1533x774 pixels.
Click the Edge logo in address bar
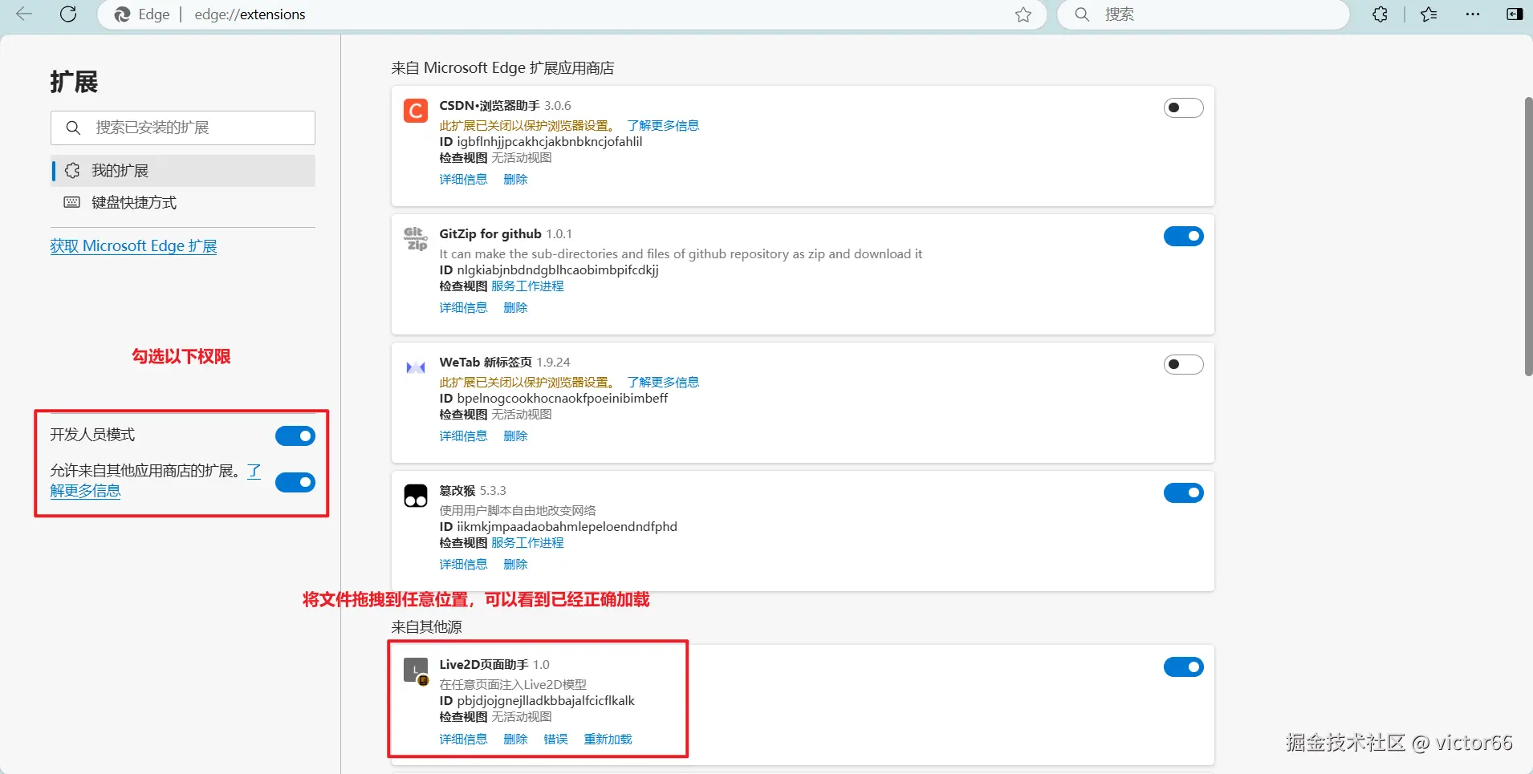(122, 14)
